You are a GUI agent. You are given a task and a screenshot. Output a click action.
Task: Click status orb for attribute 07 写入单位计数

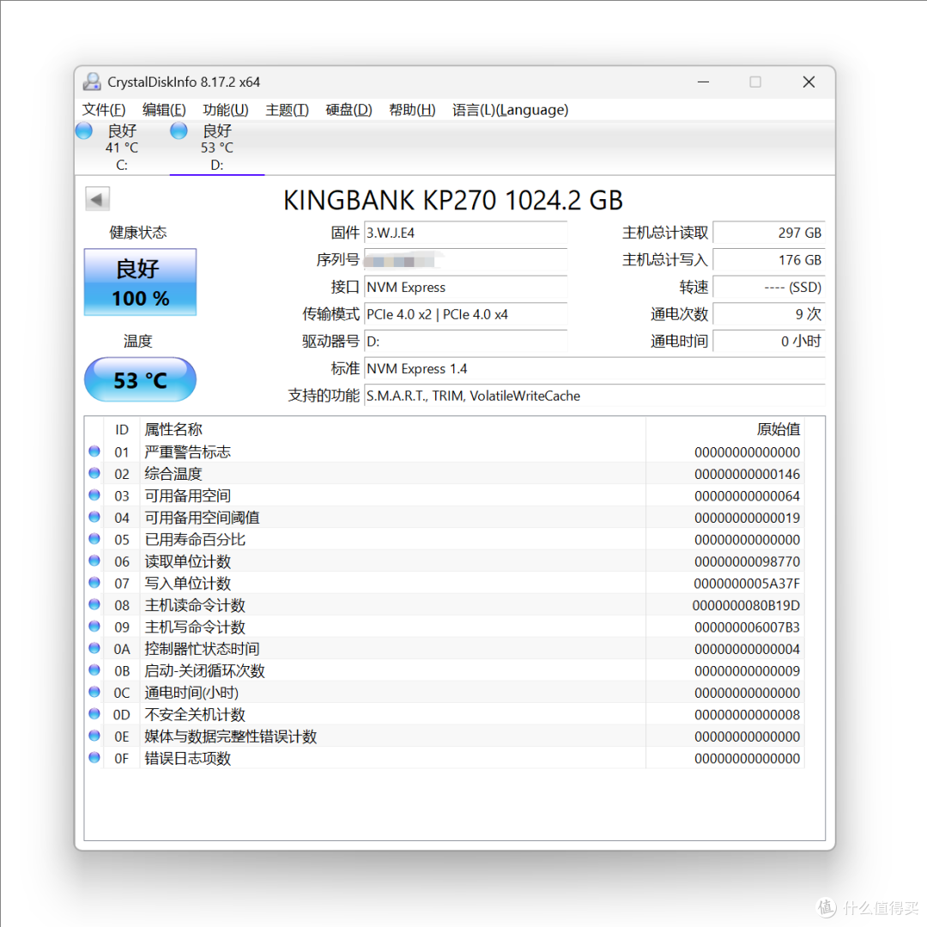(94, 583)
